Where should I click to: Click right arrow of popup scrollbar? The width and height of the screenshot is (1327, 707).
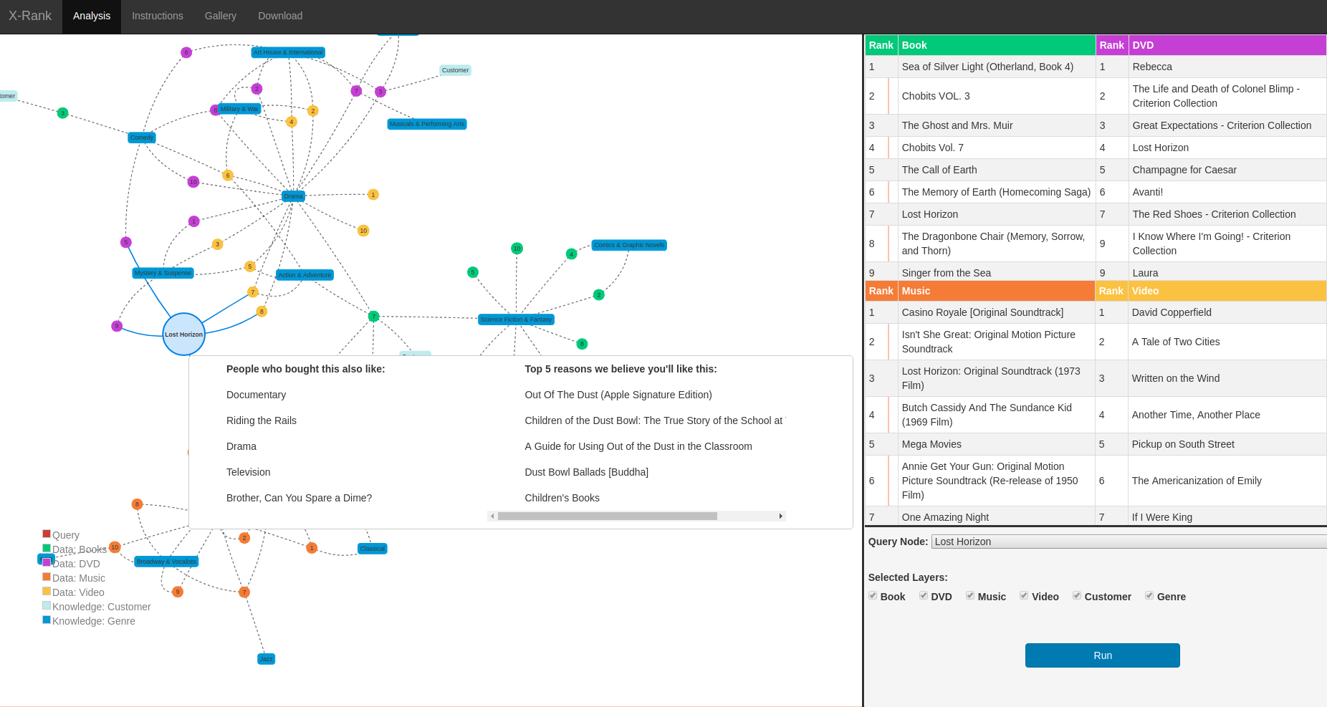(x=780, y=516)
